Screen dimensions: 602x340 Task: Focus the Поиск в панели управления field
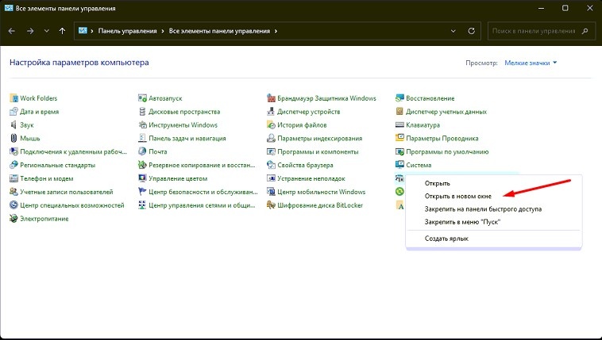click(541, 31)
